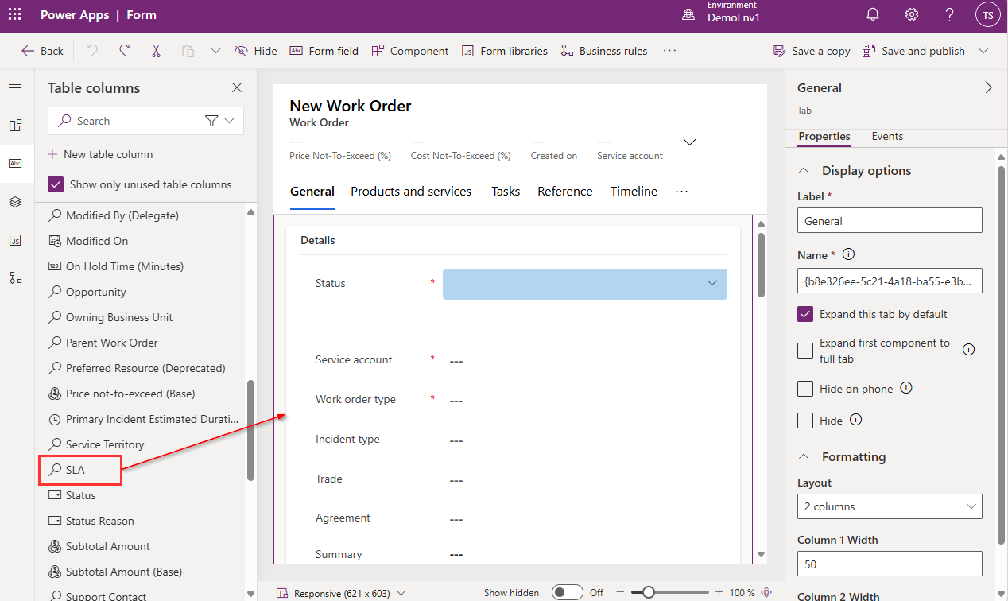
Task: Click info icon for Expand first component
Action: coord(968,349)
